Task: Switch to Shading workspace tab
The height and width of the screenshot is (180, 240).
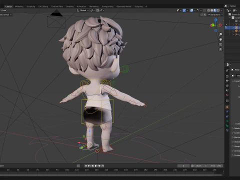Action: 70,6
